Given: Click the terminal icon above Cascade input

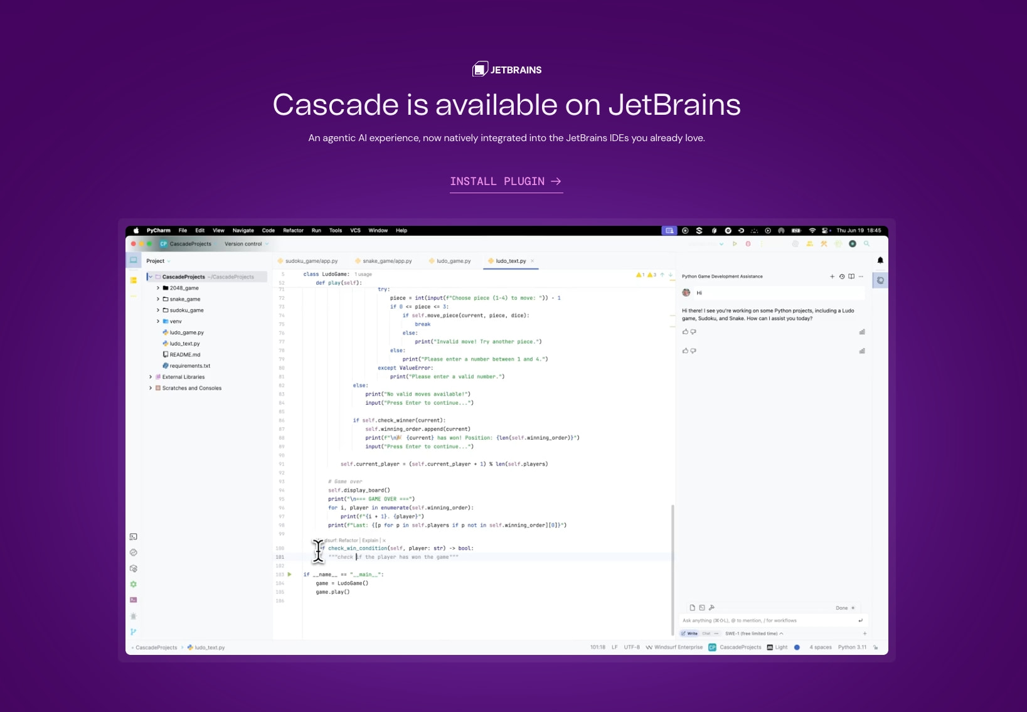Looking at the screenshot, I should [x=702, y=608].
